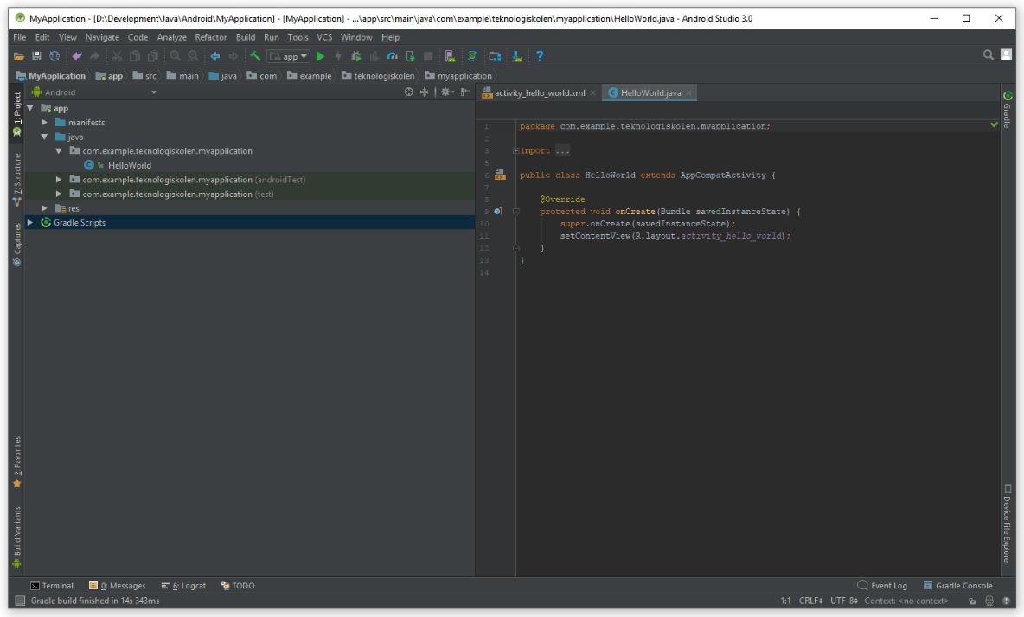Open the Messages tool window
Viewport: 1024px width, 617px height.
point(117,586)
